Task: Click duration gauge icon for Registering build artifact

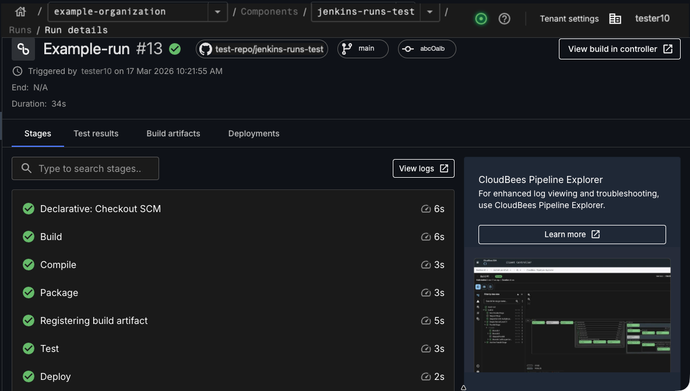Action: (x=425, y=320)
